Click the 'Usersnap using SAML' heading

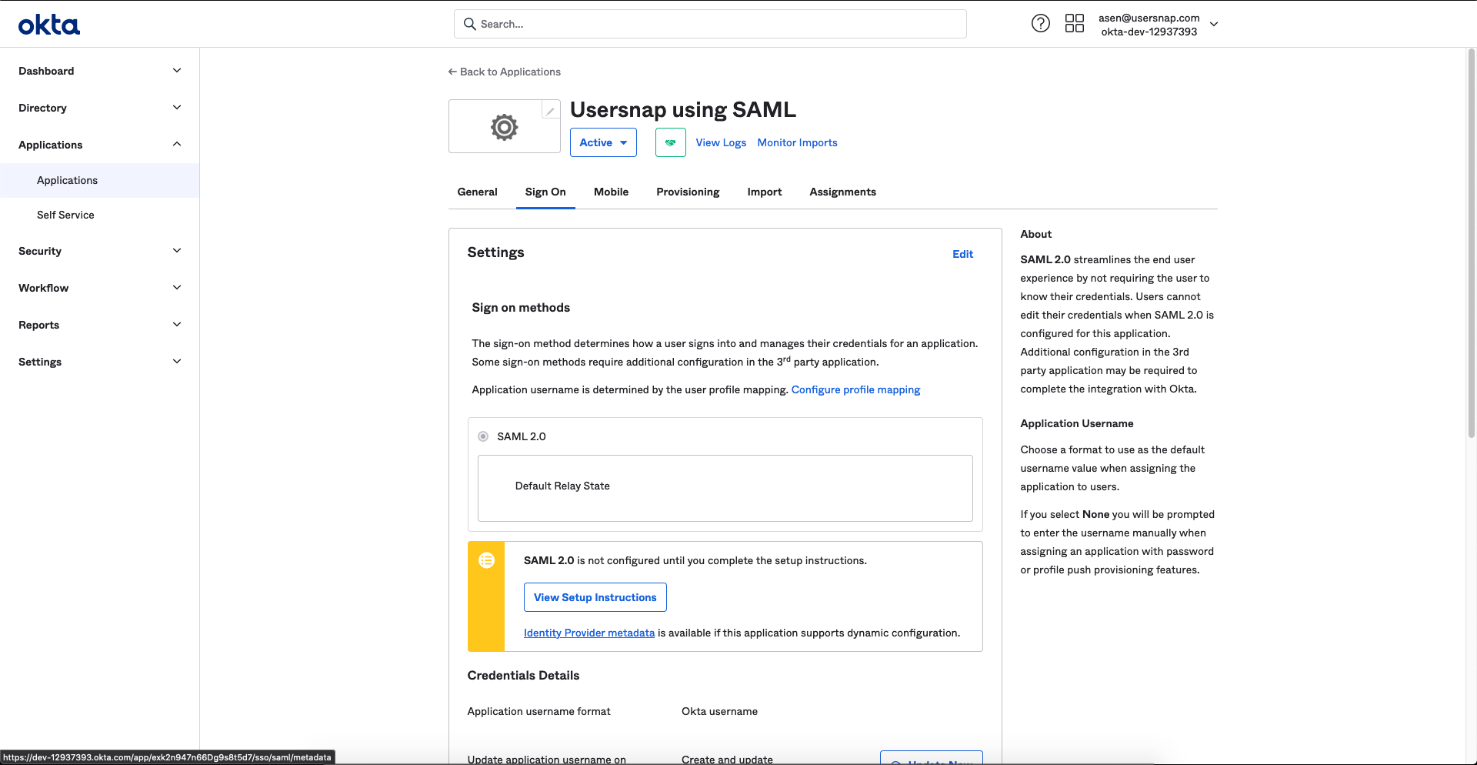pos(683,109)
